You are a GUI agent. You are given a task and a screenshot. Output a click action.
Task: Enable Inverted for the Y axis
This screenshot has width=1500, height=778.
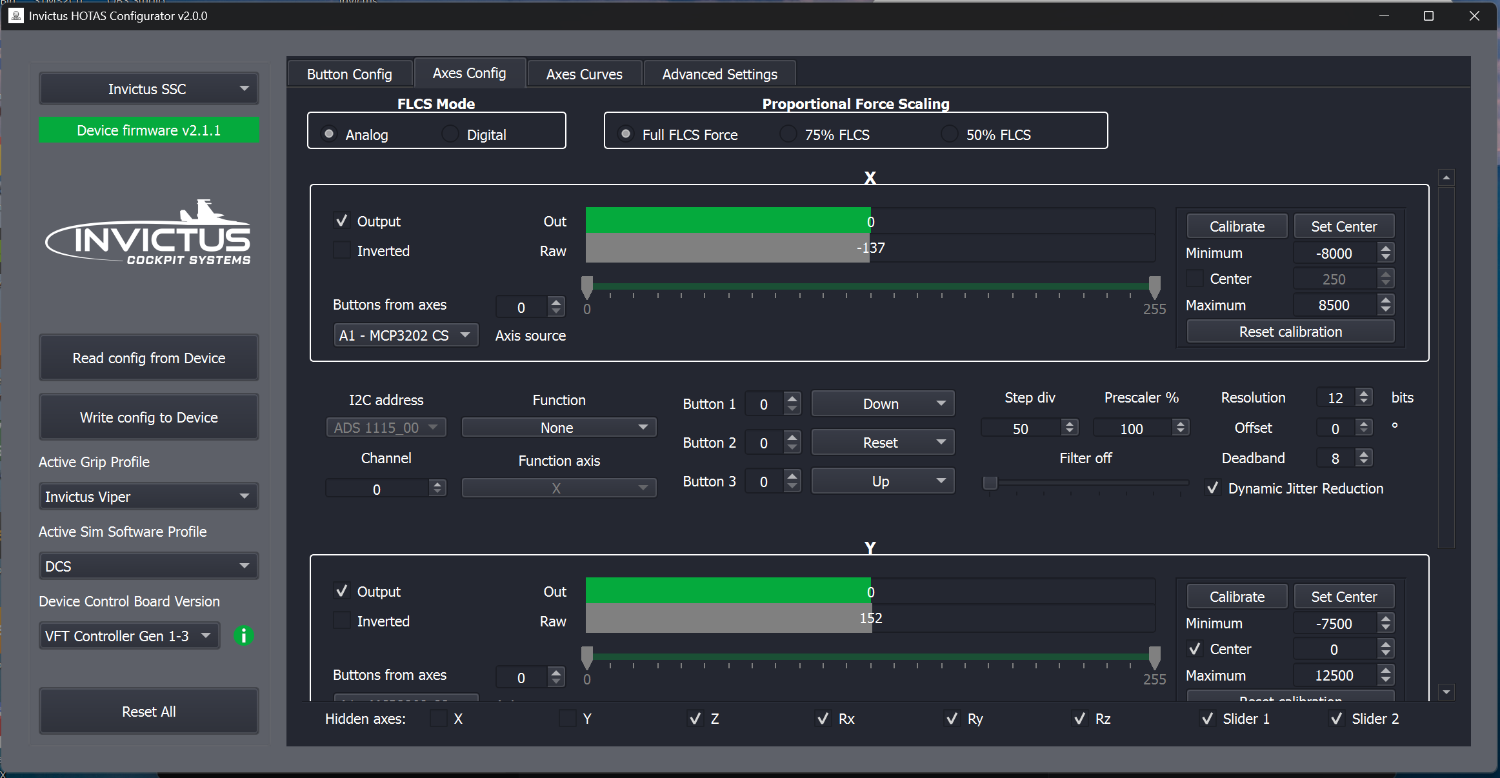coord(342,621)
